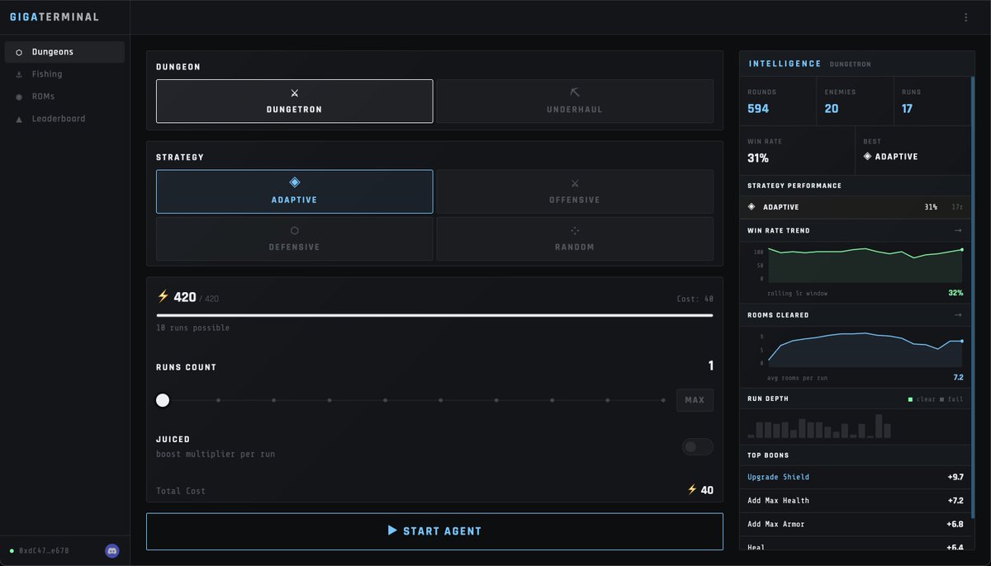Click the lightning bolt beside Total Cost 40
991x566 pixels.
(x=692, y=489)
